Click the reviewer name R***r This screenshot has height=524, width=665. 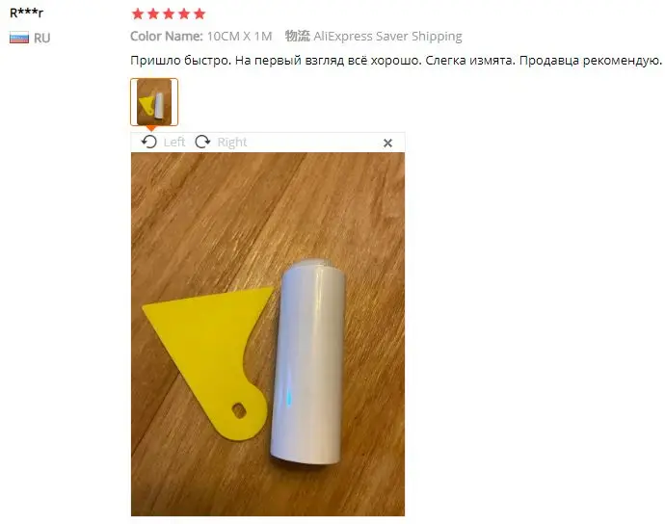pos(26,13)
